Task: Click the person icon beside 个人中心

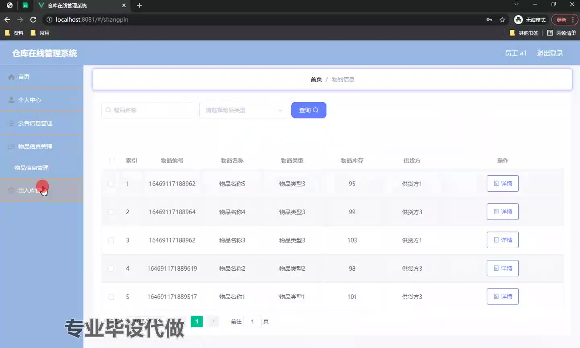Action: [x=11, y=100]
